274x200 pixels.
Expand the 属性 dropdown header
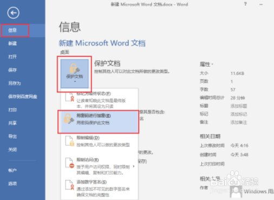click(206, 64)
